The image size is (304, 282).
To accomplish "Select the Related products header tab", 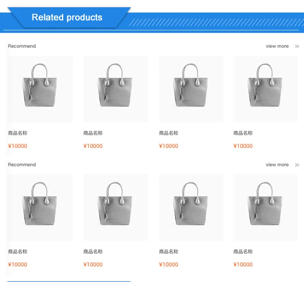I will pos(67,17).
